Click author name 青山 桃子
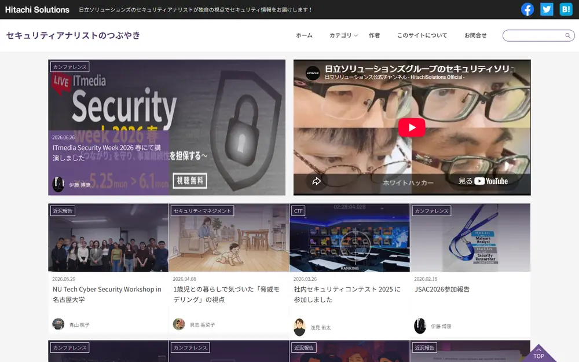 [79, 325]
